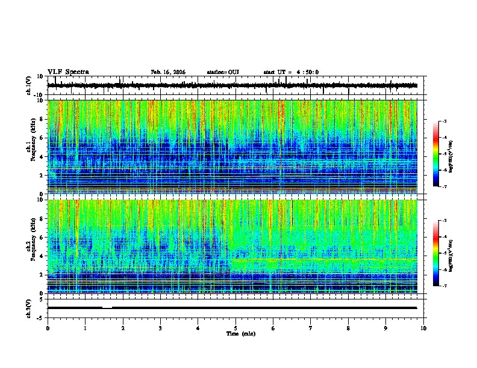Click the ch.3 (V) axis label
477x368 pixels.
click(x=29, y=308)
